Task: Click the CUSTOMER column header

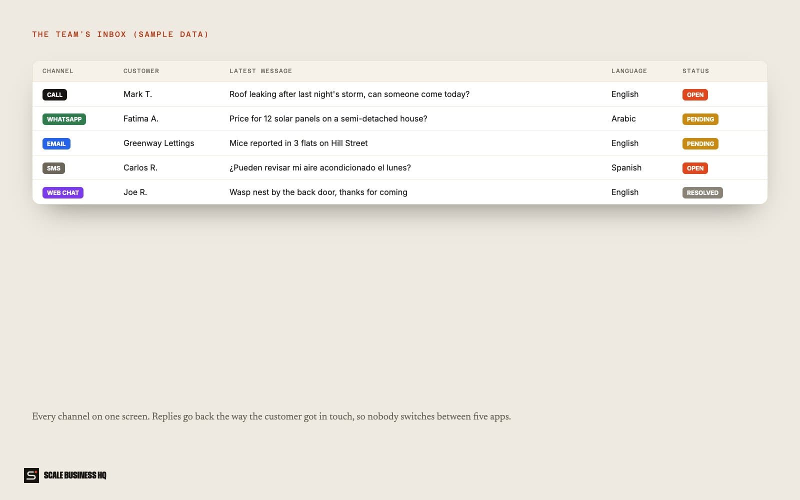Action: click(141, 71)
